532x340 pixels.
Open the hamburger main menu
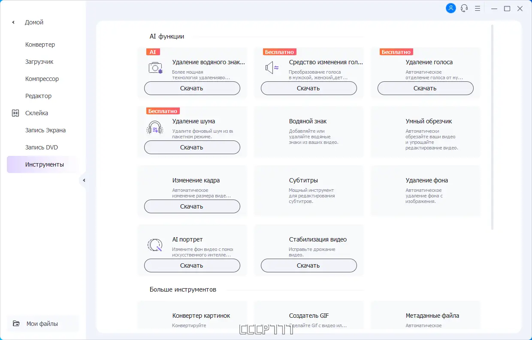[478, 8]
